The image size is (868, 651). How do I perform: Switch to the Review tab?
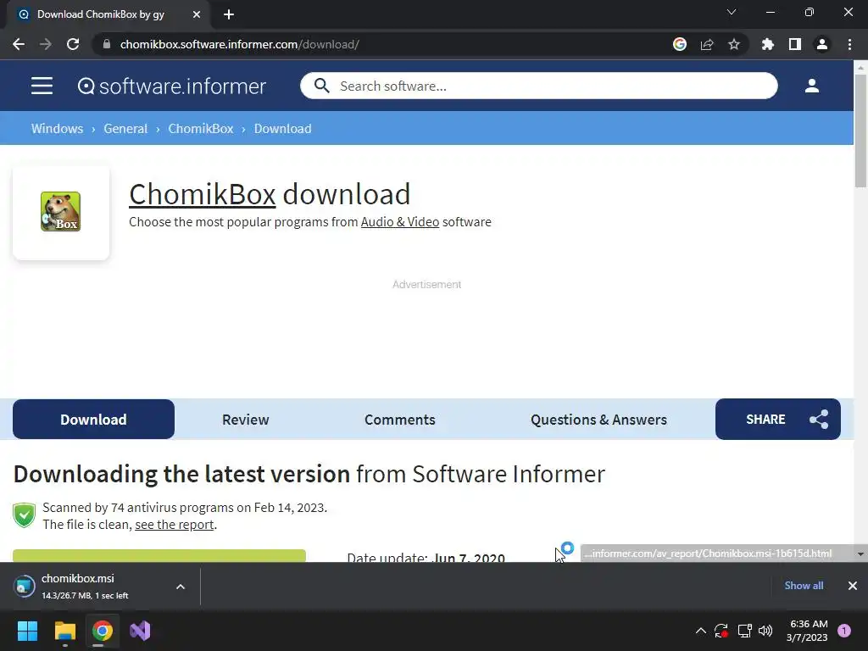point(245,419)
